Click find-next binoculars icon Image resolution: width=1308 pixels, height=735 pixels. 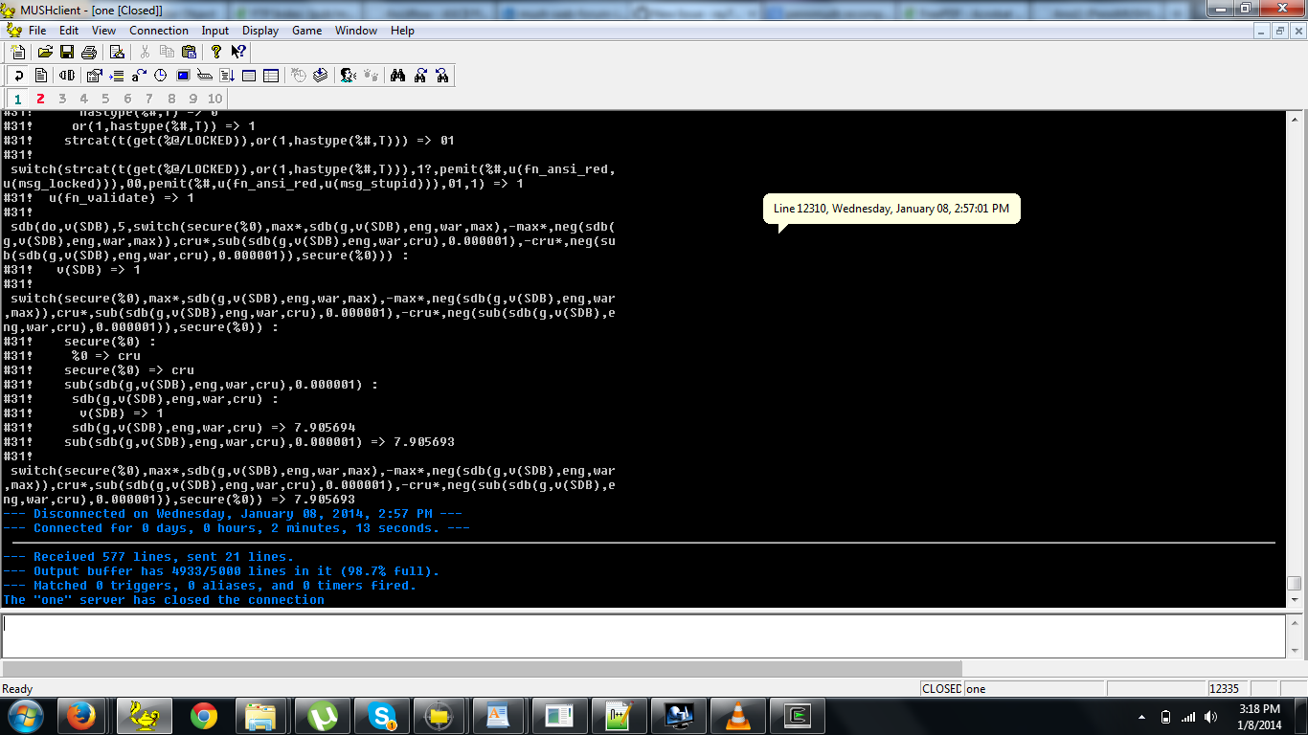click(421, 76)
